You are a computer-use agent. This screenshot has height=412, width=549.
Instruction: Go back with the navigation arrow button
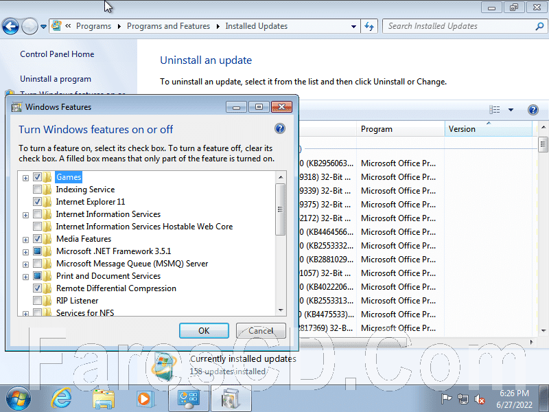10,26
